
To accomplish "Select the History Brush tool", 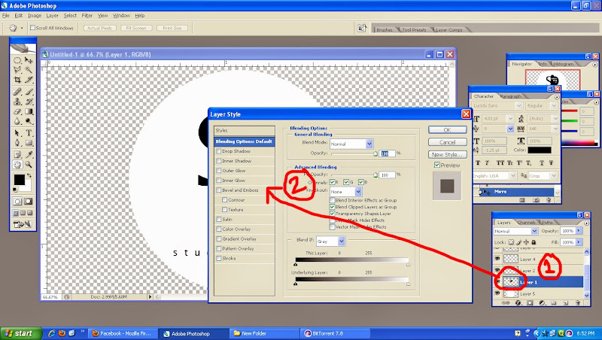I will coord(29,102).
